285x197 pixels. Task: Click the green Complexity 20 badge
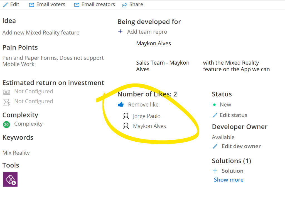tap(6, 124)
